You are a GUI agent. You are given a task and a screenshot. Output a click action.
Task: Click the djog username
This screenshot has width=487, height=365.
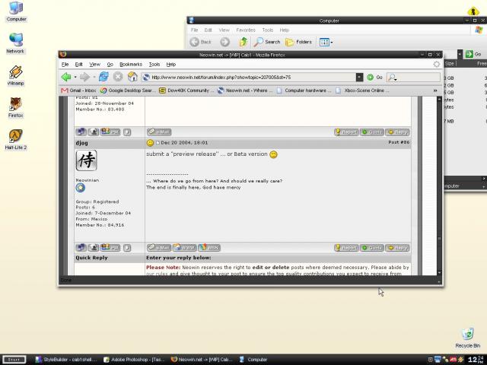pyautogui.click(x=81, y=143)
